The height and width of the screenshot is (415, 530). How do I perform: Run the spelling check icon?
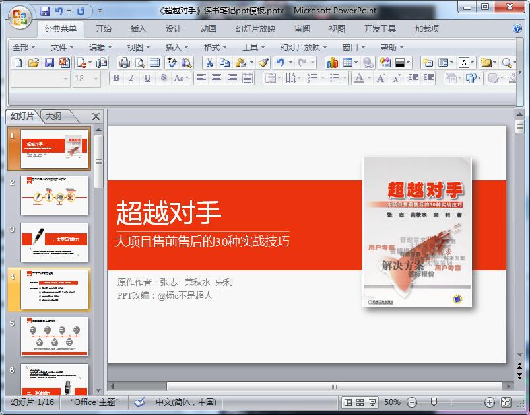pos(172,63)
